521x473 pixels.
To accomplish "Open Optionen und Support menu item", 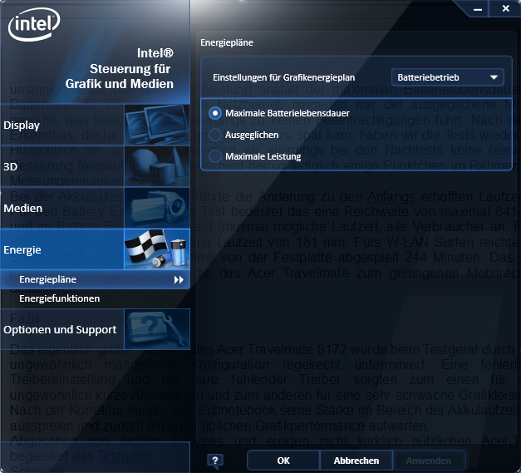I will tap(95, 329).
